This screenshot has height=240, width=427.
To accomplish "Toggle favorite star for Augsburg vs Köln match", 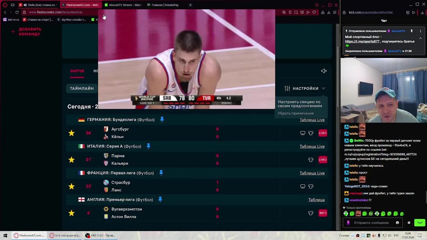I will 71,133.
